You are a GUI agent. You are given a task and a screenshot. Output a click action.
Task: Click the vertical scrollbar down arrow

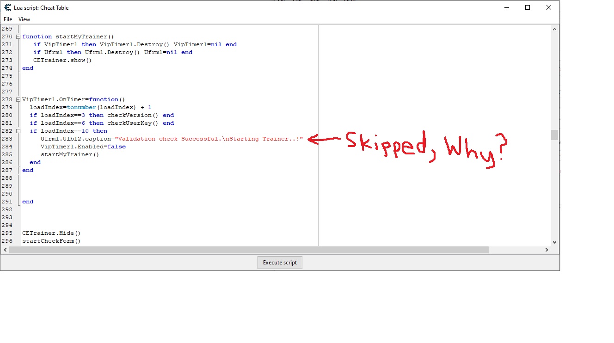tap(555, 242)
